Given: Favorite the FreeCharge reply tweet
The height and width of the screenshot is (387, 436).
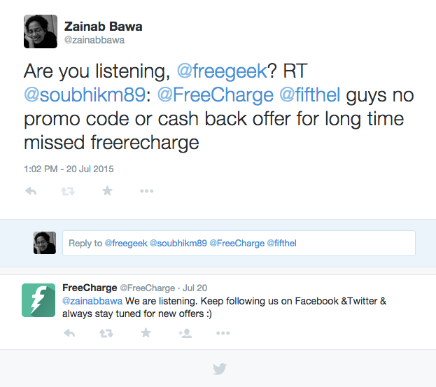Looking at the screenshot, I should [x=146, y=333].
